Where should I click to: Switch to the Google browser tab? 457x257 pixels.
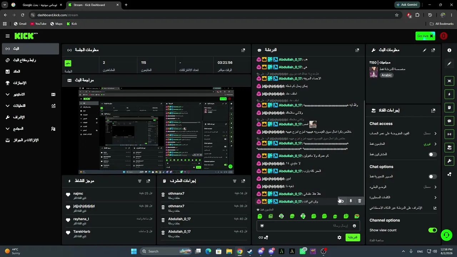(36, 5)
